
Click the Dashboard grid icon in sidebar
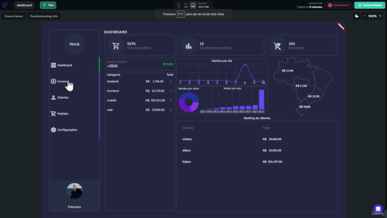53,65
